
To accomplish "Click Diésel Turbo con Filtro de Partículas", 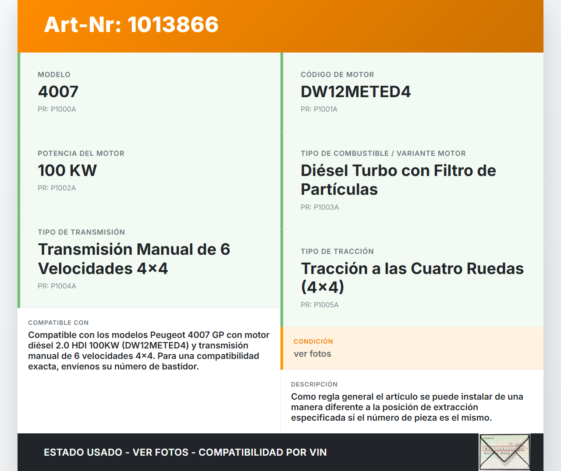I will coord(398,180).
